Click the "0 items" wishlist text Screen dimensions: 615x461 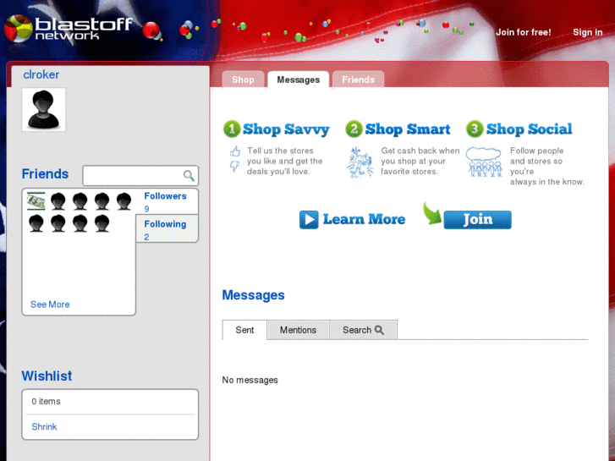pyautogui.click(x=46, y=401)
